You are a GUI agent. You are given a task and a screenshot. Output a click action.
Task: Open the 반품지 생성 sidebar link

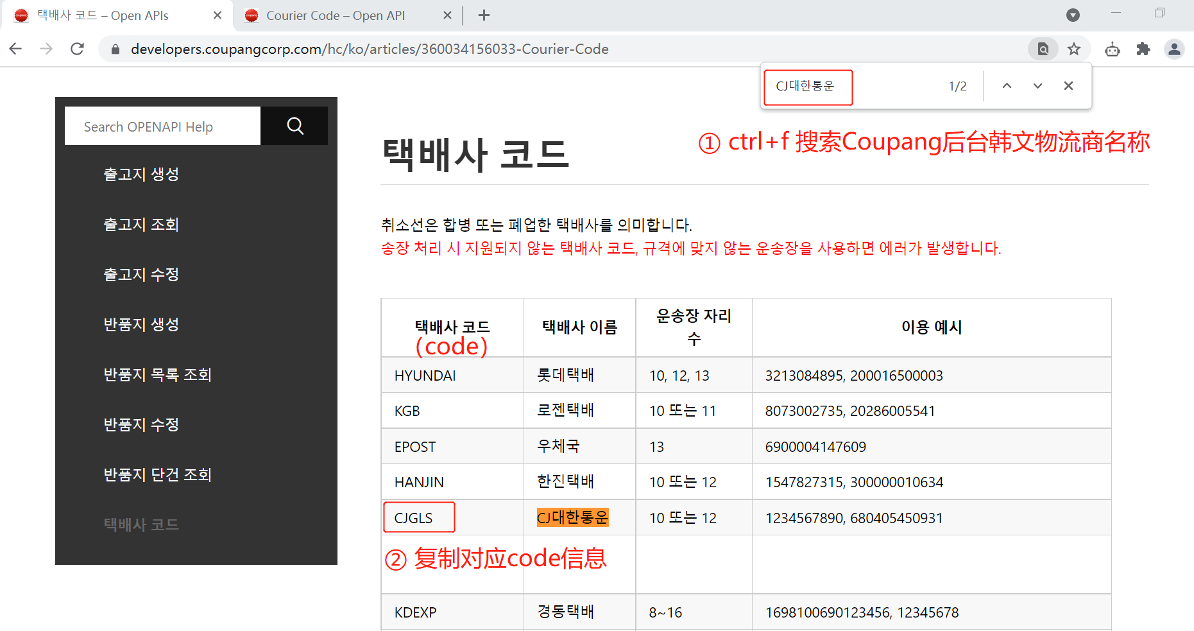pos(141,324)
